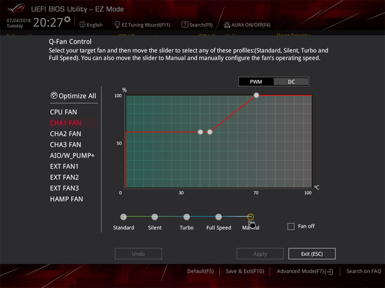The height and width of the screenshot is (288, 385).
Task: Open clock settings gear icon
Action: 67,19
